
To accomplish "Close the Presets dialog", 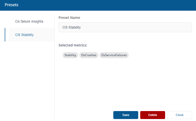I will (180, 115).
